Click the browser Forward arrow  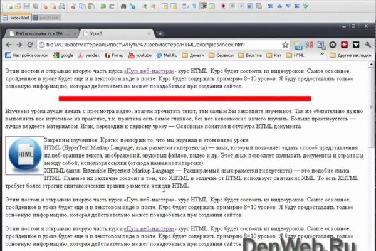(x=18, y=45)
